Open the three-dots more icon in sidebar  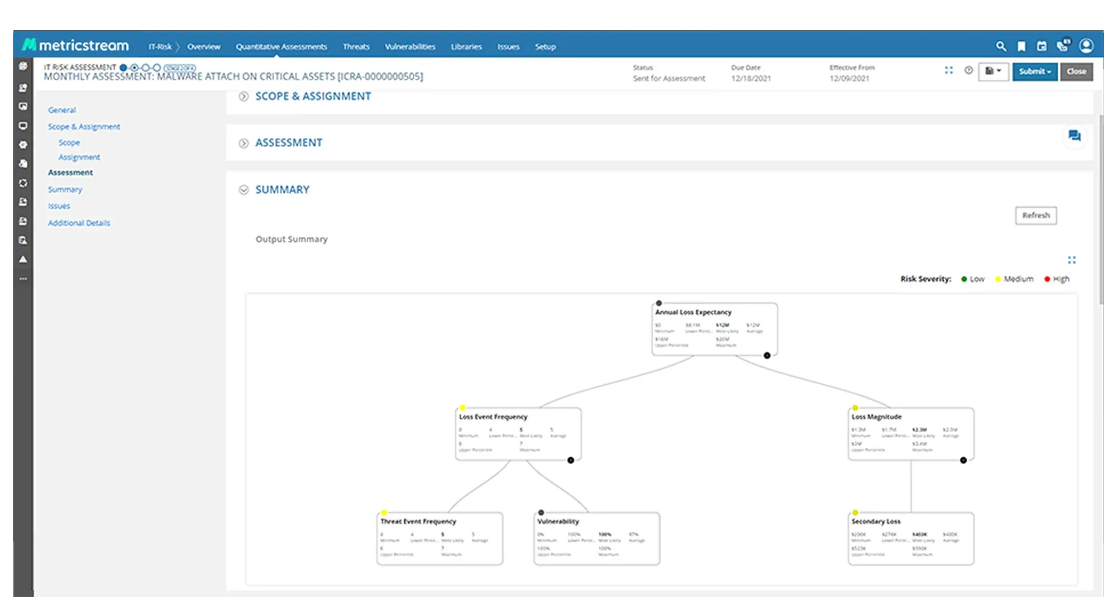tap(23, 278)
